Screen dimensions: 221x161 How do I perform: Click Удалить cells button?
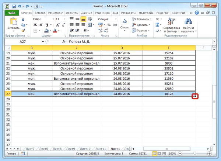click(141, 25)
